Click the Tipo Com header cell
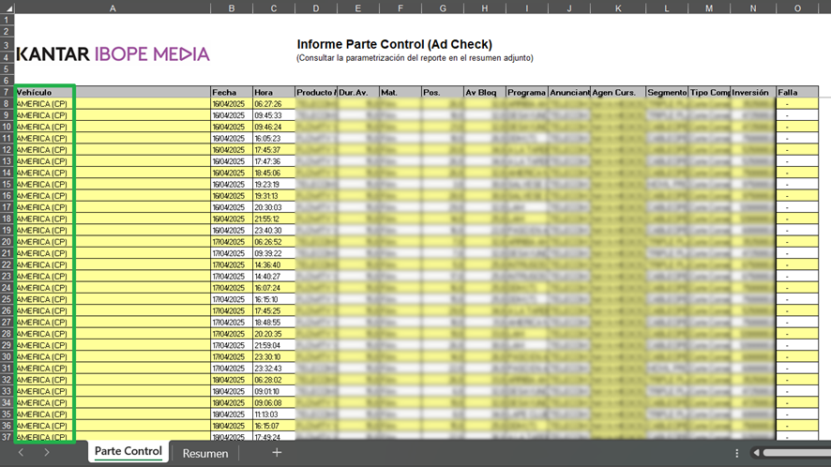 pyautogui.click(x=709, y=92)
